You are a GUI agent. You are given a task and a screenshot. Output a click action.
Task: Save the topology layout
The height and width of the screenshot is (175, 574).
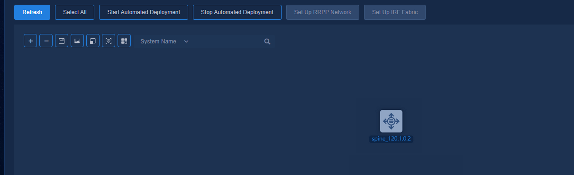tap(62, 41)
